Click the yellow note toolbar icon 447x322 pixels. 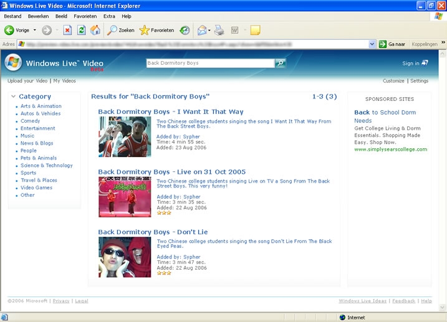(255, 30)
